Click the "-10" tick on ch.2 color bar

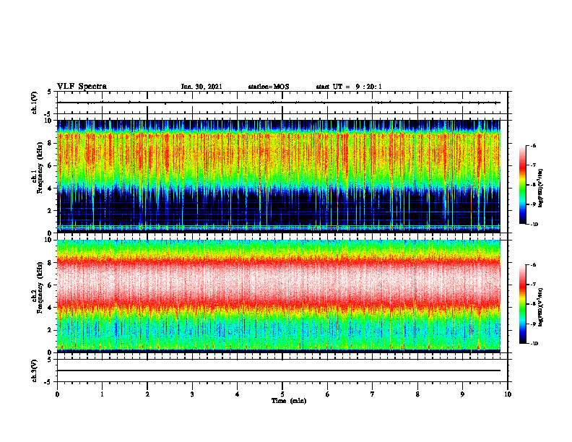(x=534, y=344)
